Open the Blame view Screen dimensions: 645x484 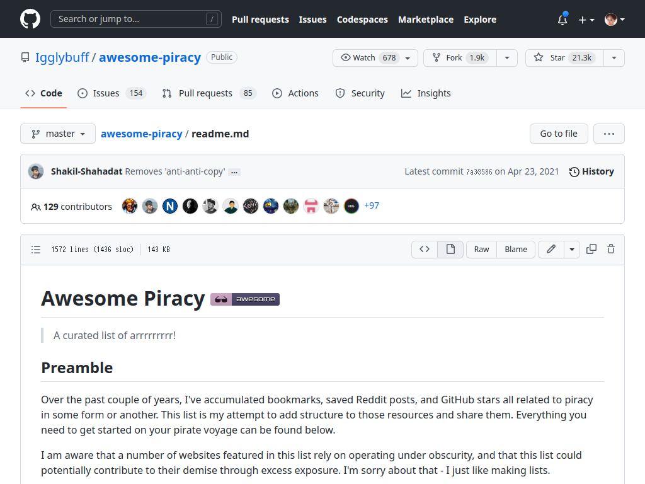(516, 250)
